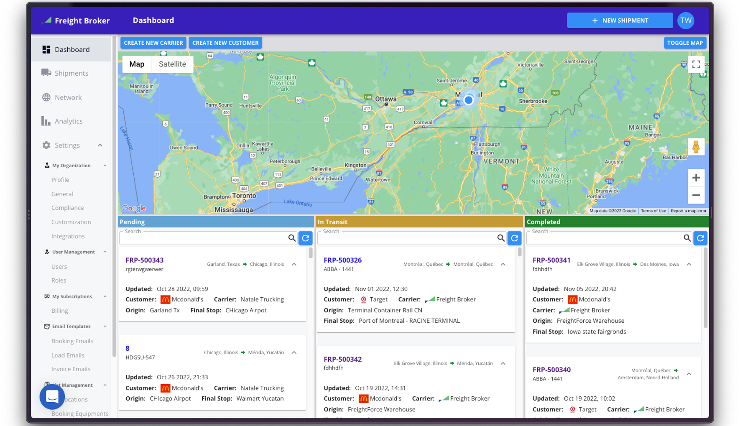Open shipment FRP-500341 link

coord(551,260)
